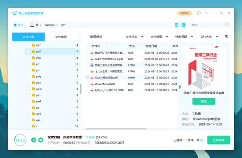This screenshot has width=242, height=158.
Task: Go to sample in breadcrumb
Action: coord(50,25)
